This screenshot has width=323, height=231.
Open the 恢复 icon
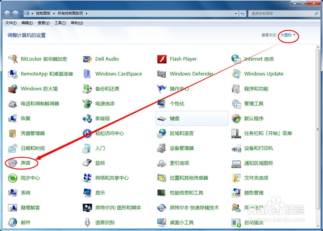coord(13,118)
